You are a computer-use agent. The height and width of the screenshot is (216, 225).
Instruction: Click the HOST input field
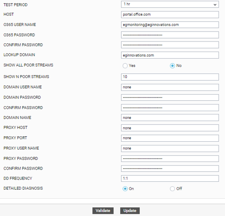click(x=170, y=15)
